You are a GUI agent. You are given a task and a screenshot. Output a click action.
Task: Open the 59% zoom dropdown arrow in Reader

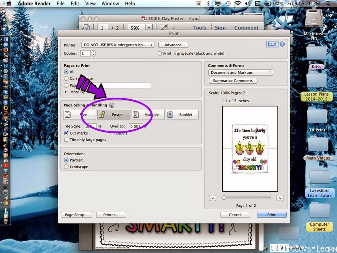coord(149,28)
